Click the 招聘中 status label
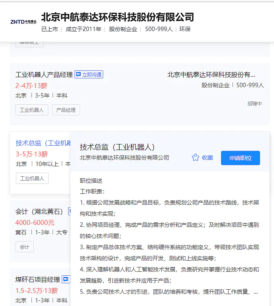Screen dimensions: 274x306 [x=254, y=103]
